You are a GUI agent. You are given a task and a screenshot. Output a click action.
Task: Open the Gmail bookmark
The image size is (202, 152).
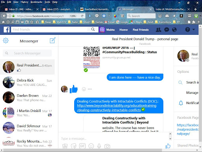tap(109, 22)
